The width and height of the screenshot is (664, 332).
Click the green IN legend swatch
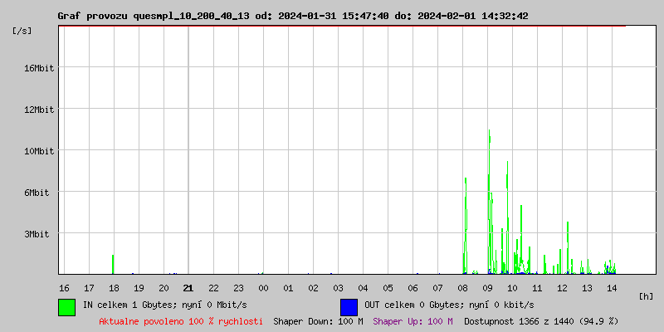(x=66, y=306)
